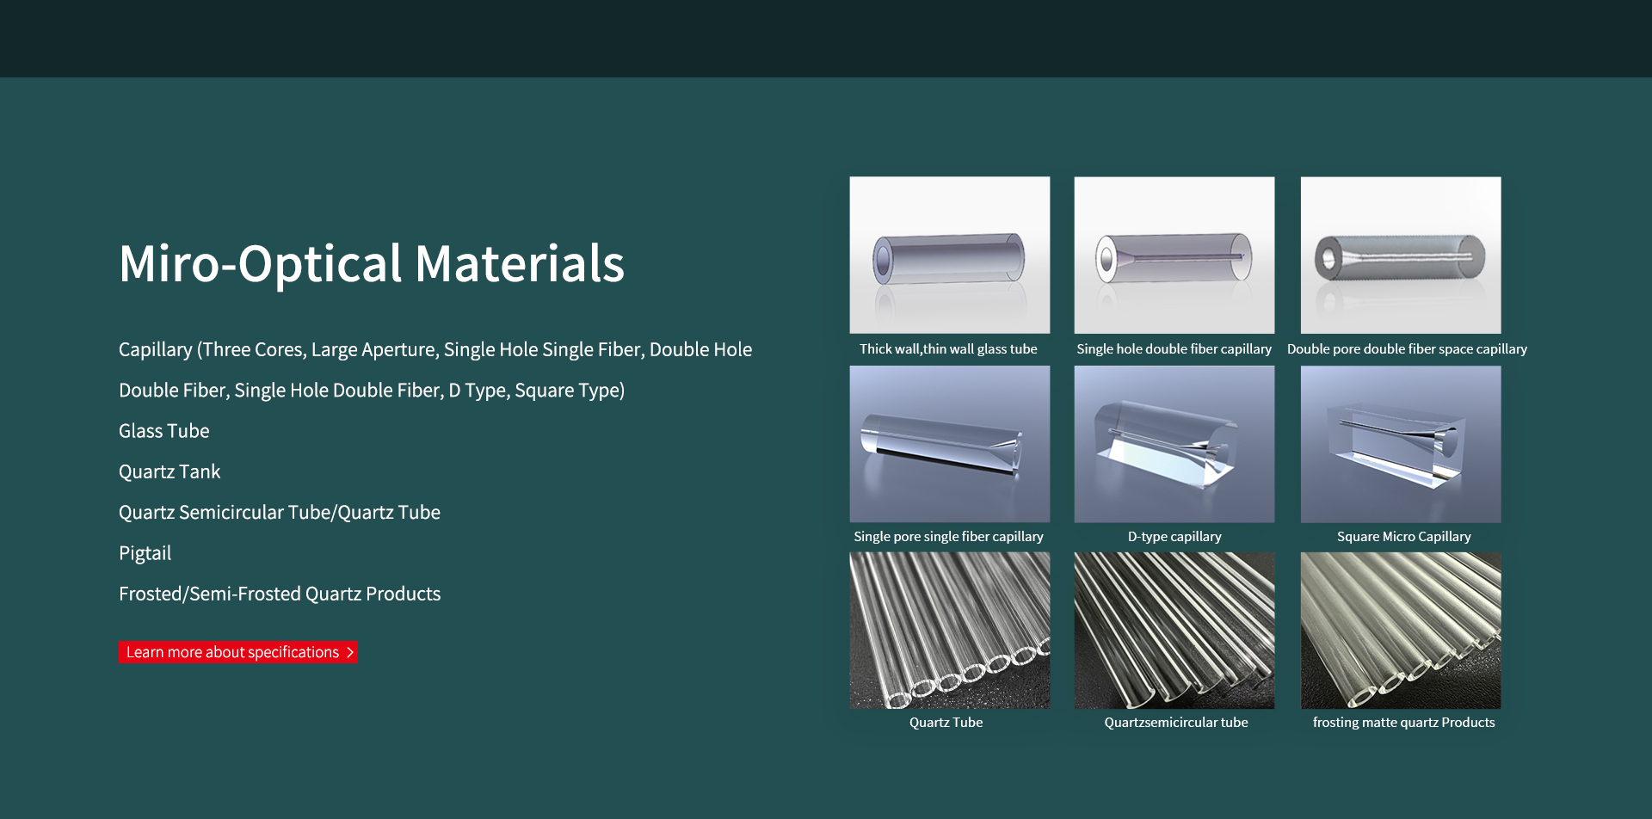Click the 'Pigtail' list item

coord(145,553)
